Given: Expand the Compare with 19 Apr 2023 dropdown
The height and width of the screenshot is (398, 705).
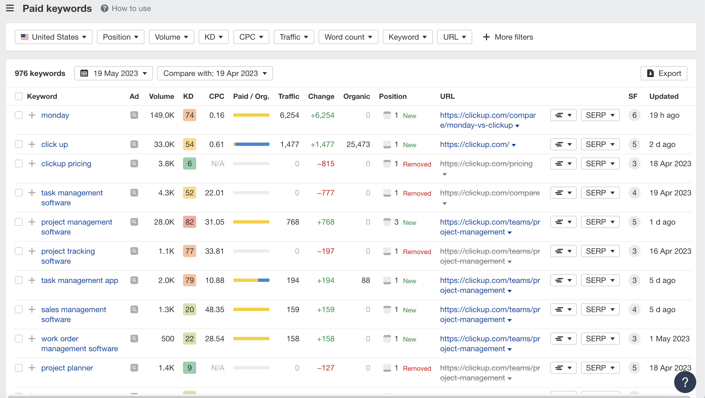Looking at the screenshot, I should (x=215, y=73).
